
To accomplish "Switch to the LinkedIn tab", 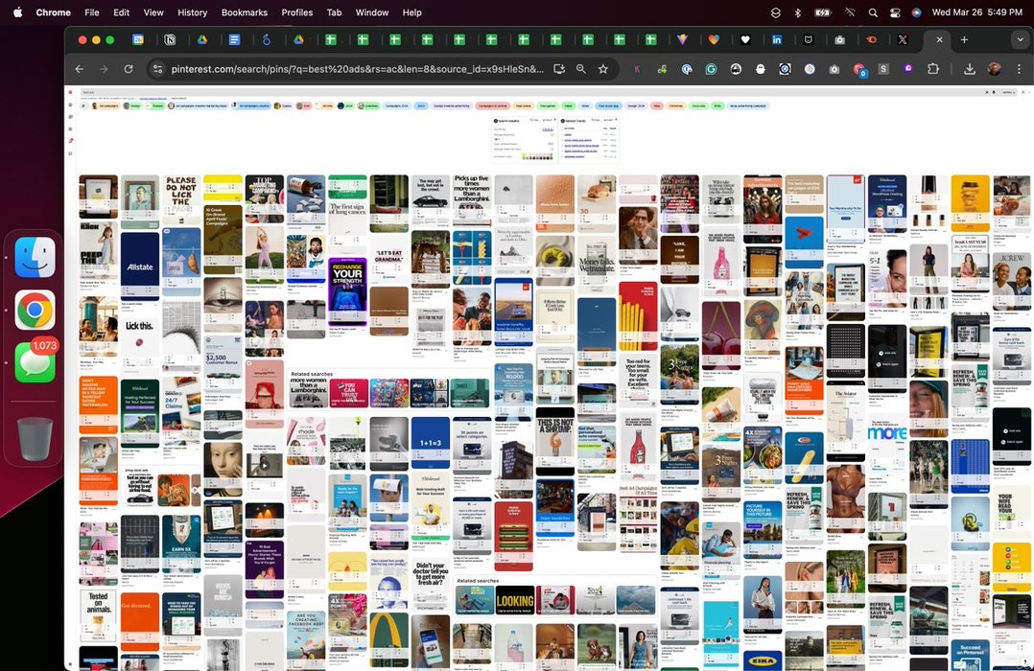I will [x=777, y=39].
